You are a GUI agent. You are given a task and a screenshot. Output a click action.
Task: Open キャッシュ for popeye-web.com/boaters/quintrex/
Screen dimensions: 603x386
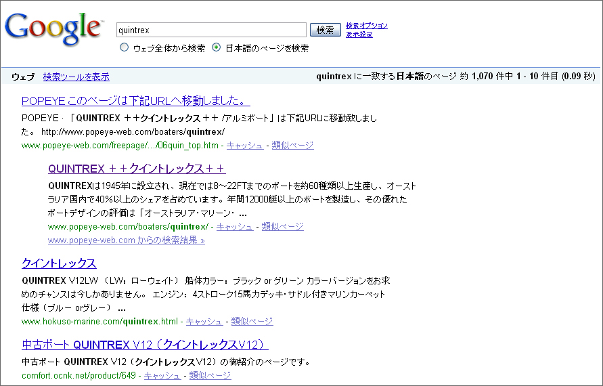pos(235,226)
